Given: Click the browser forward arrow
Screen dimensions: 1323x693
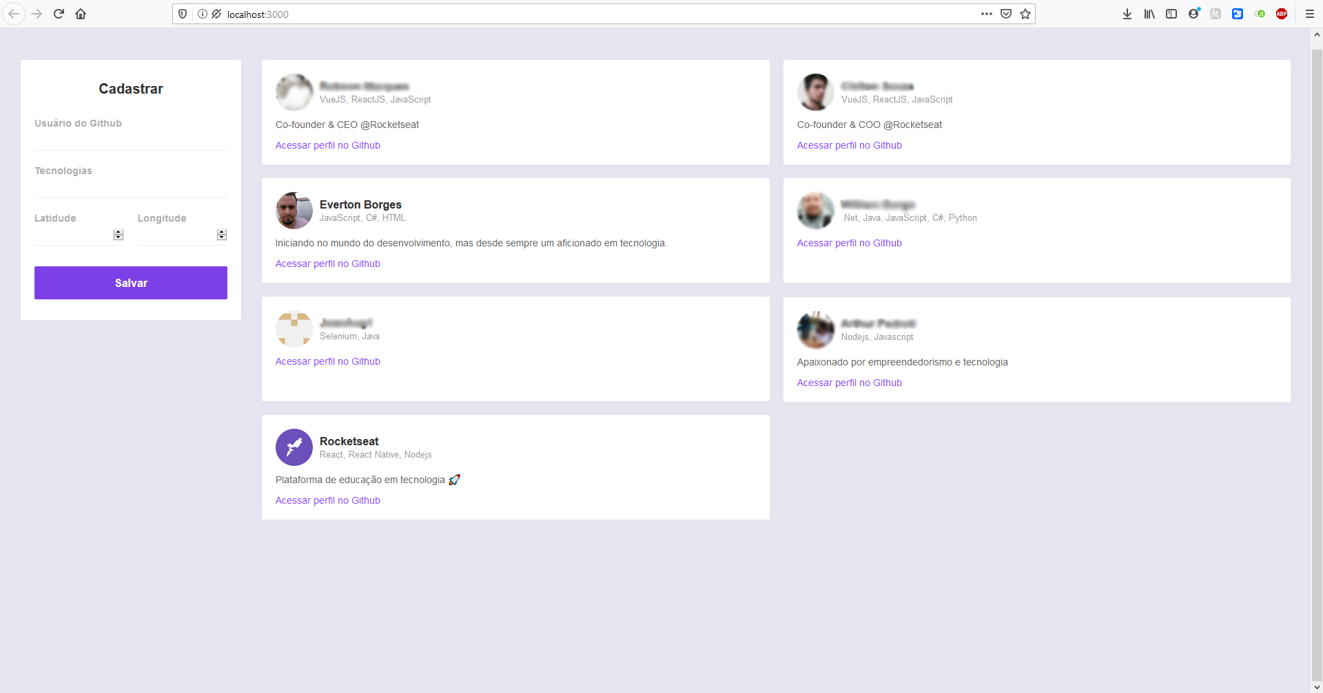Looking at the screenshot, I should (x=37, y=14).
